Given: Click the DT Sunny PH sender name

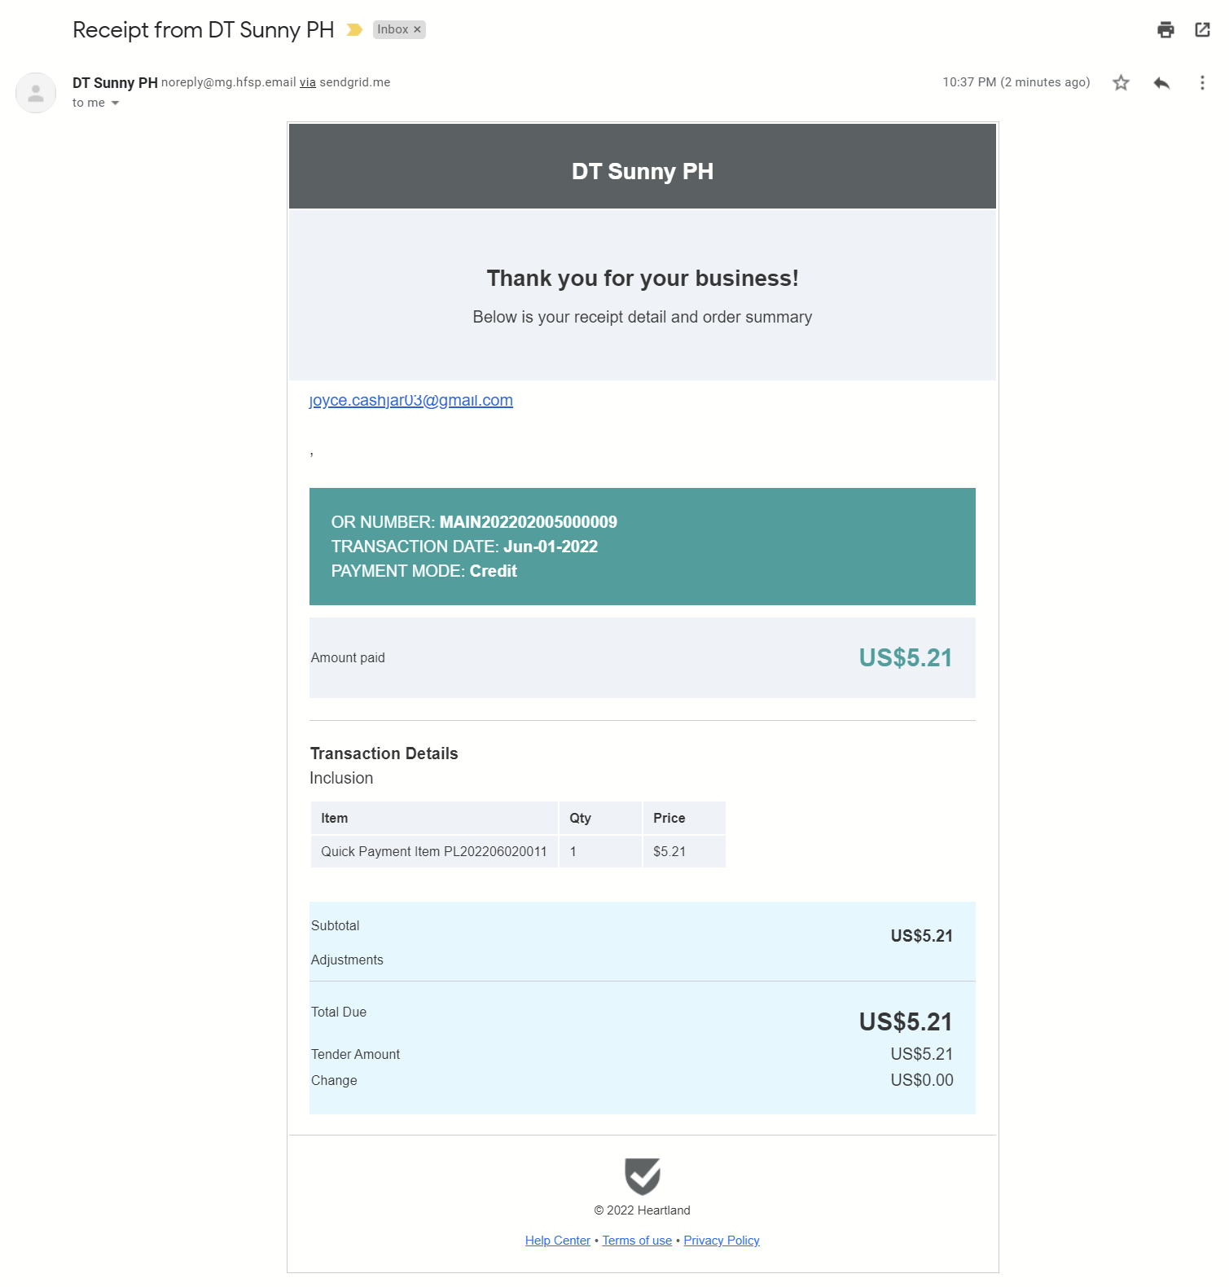Looking at the screenshot, I should (x=115, y=82).
